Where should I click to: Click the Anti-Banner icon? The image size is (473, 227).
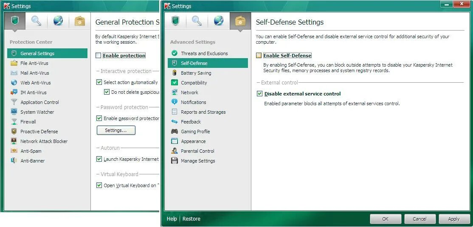pyautogui.click(x=14, y=161)
